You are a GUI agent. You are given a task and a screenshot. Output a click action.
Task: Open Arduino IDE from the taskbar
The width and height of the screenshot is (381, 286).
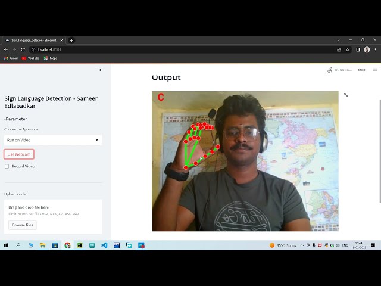pos(92,245)
